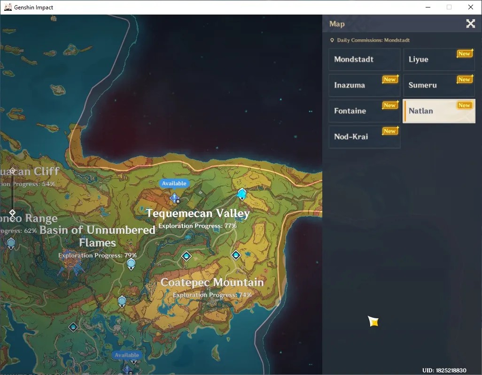Image resolution: width=482 pixels, height=375 pixels.
Task: Open domain icon below Tequemecan Valley progress text
Action: pos(187,256)
